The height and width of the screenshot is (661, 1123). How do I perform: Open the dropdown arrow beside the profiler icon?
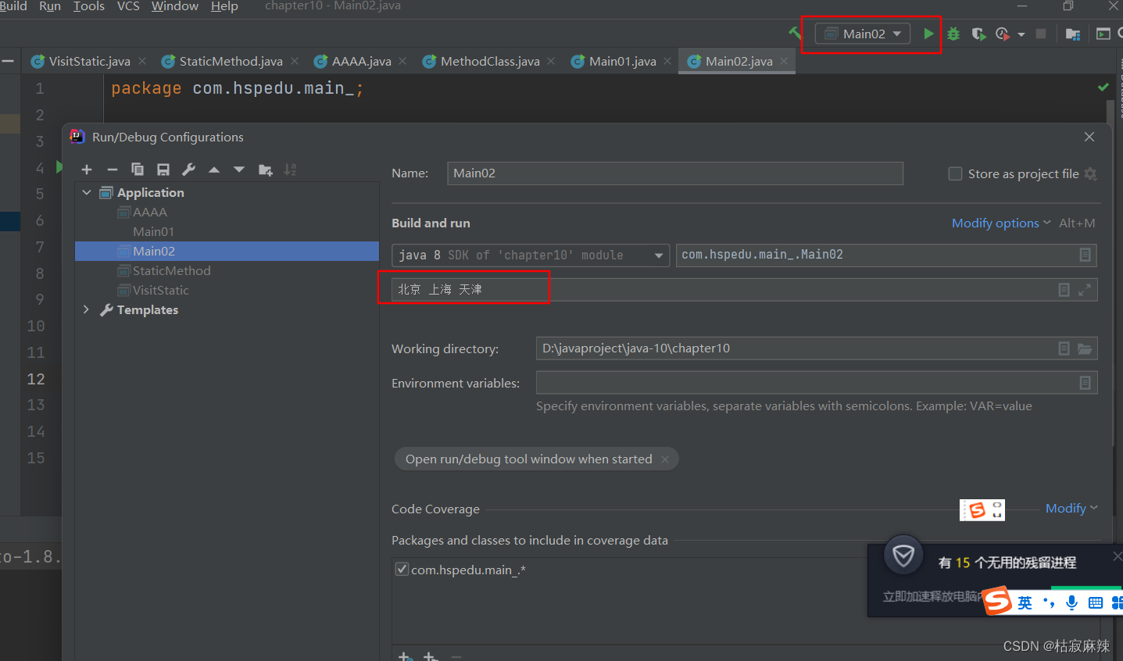(x=1021, y=34)
